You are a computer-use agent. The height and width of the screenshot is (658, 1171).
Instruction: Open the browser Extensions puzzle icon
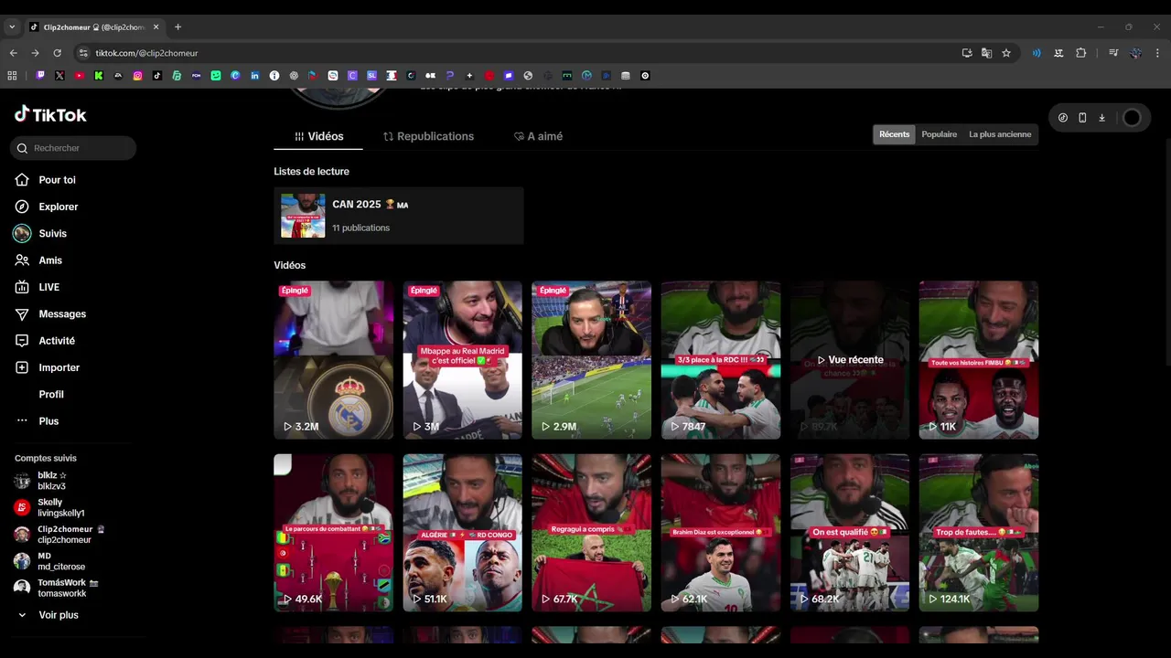click(1081, 53)
